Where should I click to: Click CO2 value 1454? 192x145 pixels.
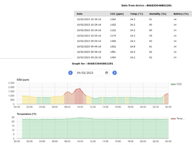click(113, 58)
